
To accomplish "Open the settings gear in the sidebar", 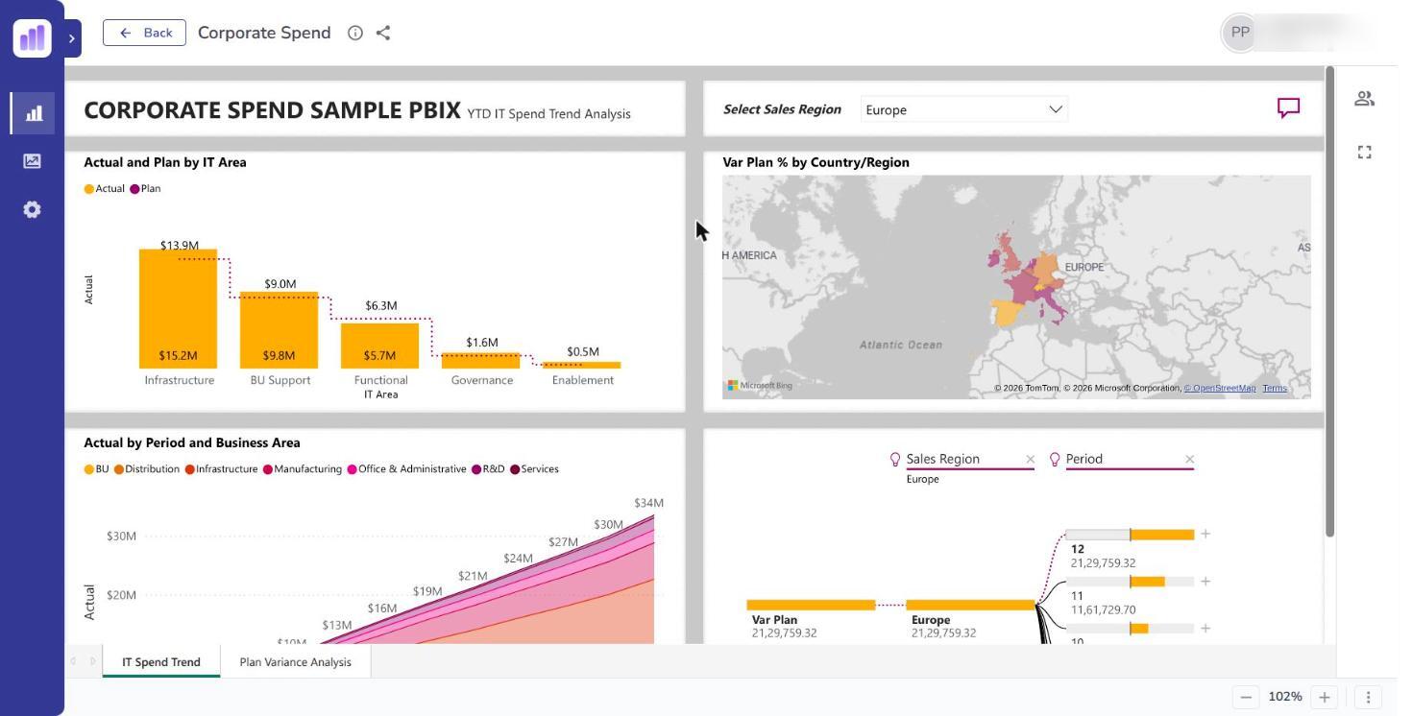I will coord(33,209).
